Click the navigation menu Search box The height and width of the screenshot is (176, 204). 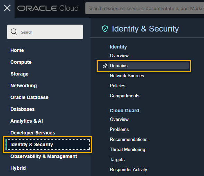(x=45, y=32)
